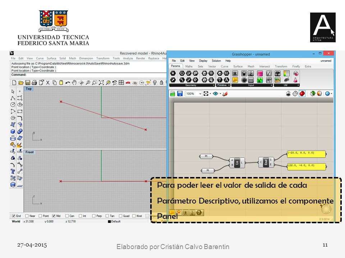The image size is (345, 258).
Task: Click the pink flask icon in Grasshopper Util
Action: (295, 80)
